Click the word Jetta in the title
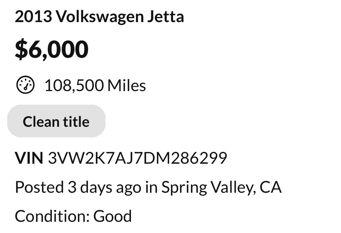This screenshot has height=233, width=341. pos(166,17)
